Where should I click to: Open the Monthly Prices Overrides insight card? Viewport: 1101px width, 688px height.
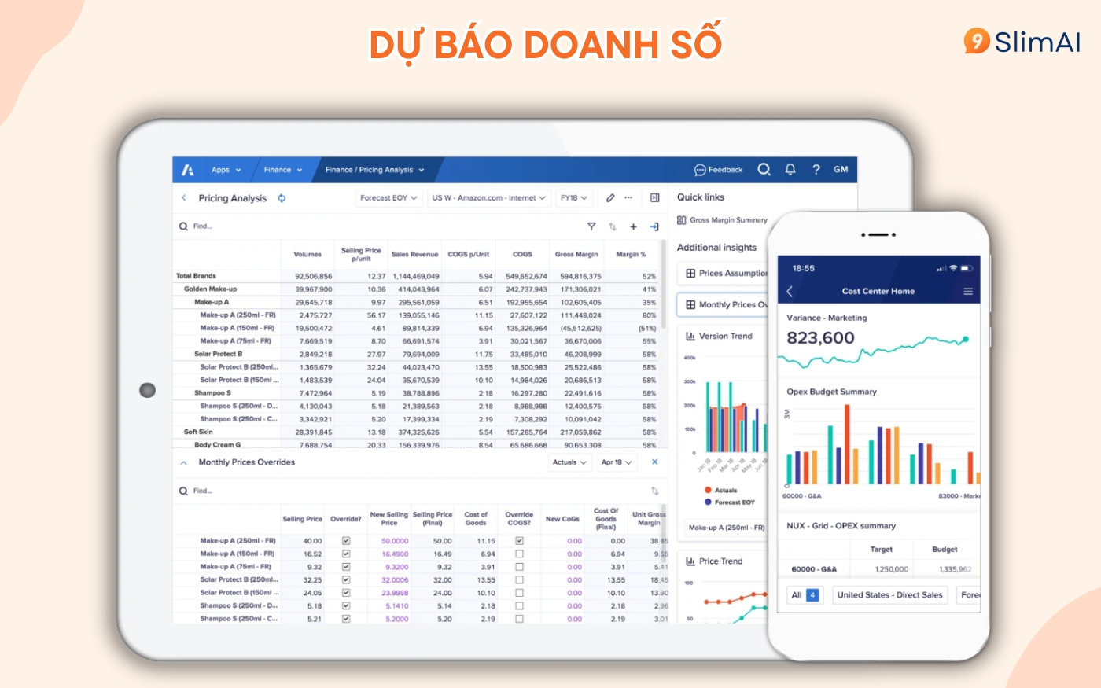click(x=723, y=305)
